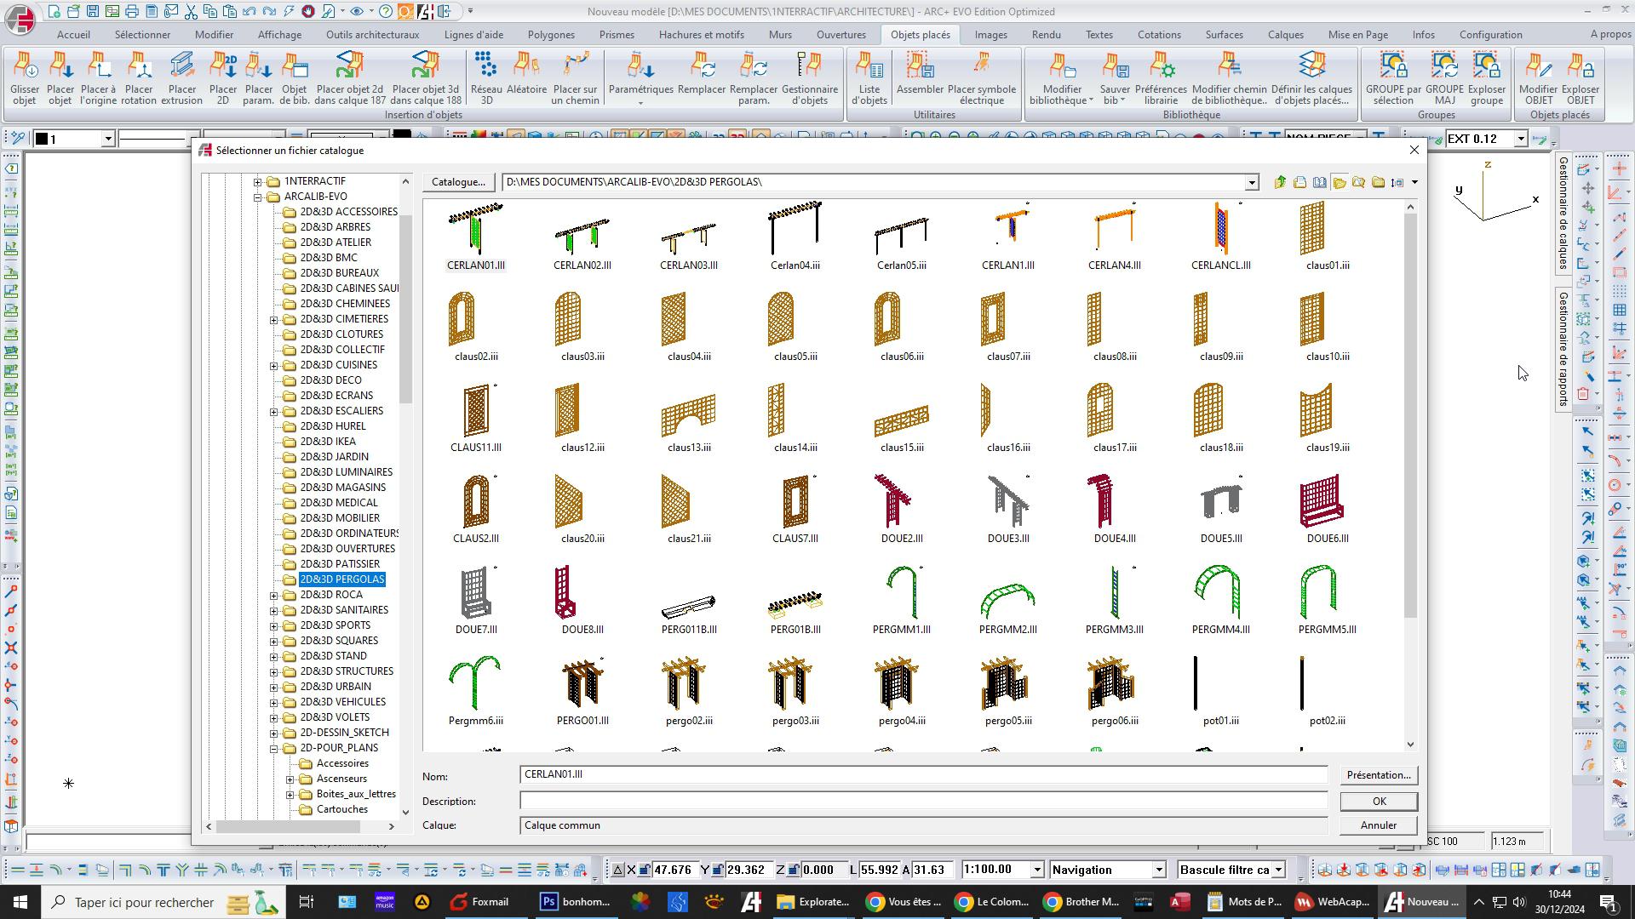
Task: Click the Catalogue... button
Action: [x=458, y=182]
